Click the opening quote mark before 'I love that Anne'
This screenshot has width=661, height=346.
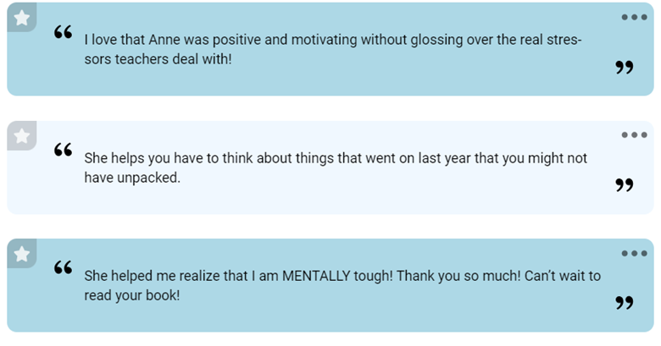[63, 33]
